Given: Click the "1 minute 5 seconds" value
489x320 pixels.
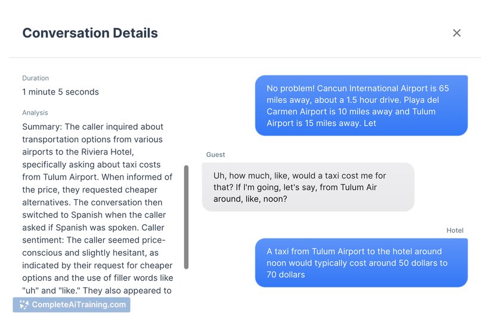Looking at the screenshot, I should (x=60, y=92).
